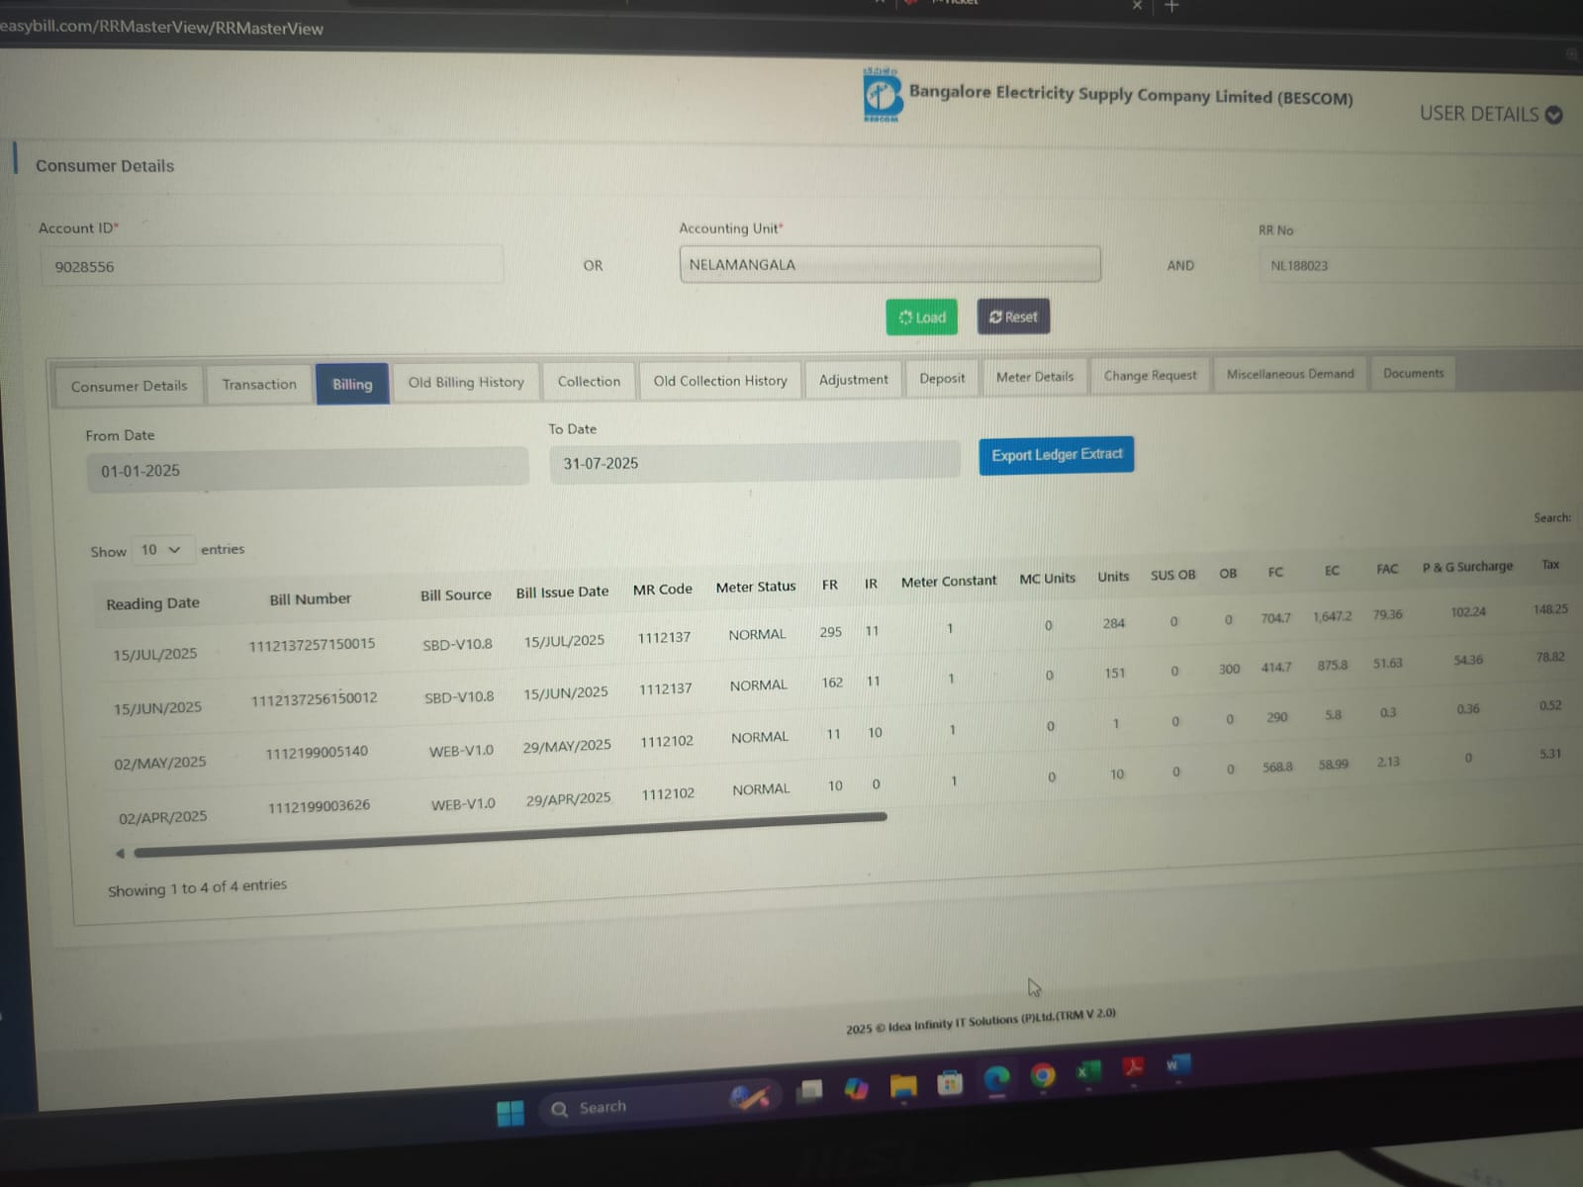Click the Accounting Unit field showing NELAMANGALA
The image size is (1583, 1187).
(x=889, y=264)
